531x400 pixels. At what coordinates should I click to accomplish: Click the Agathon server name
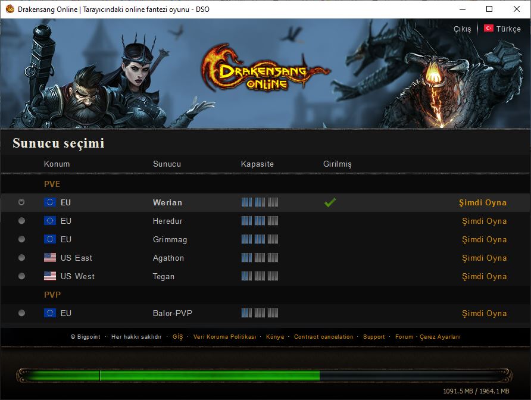pos(168,258)
